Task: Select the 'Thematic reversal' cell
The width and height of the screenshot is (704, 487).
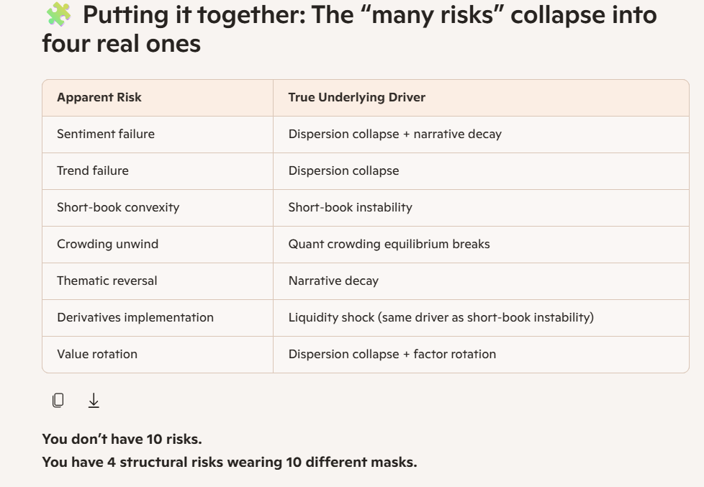Action: [158, 281]
